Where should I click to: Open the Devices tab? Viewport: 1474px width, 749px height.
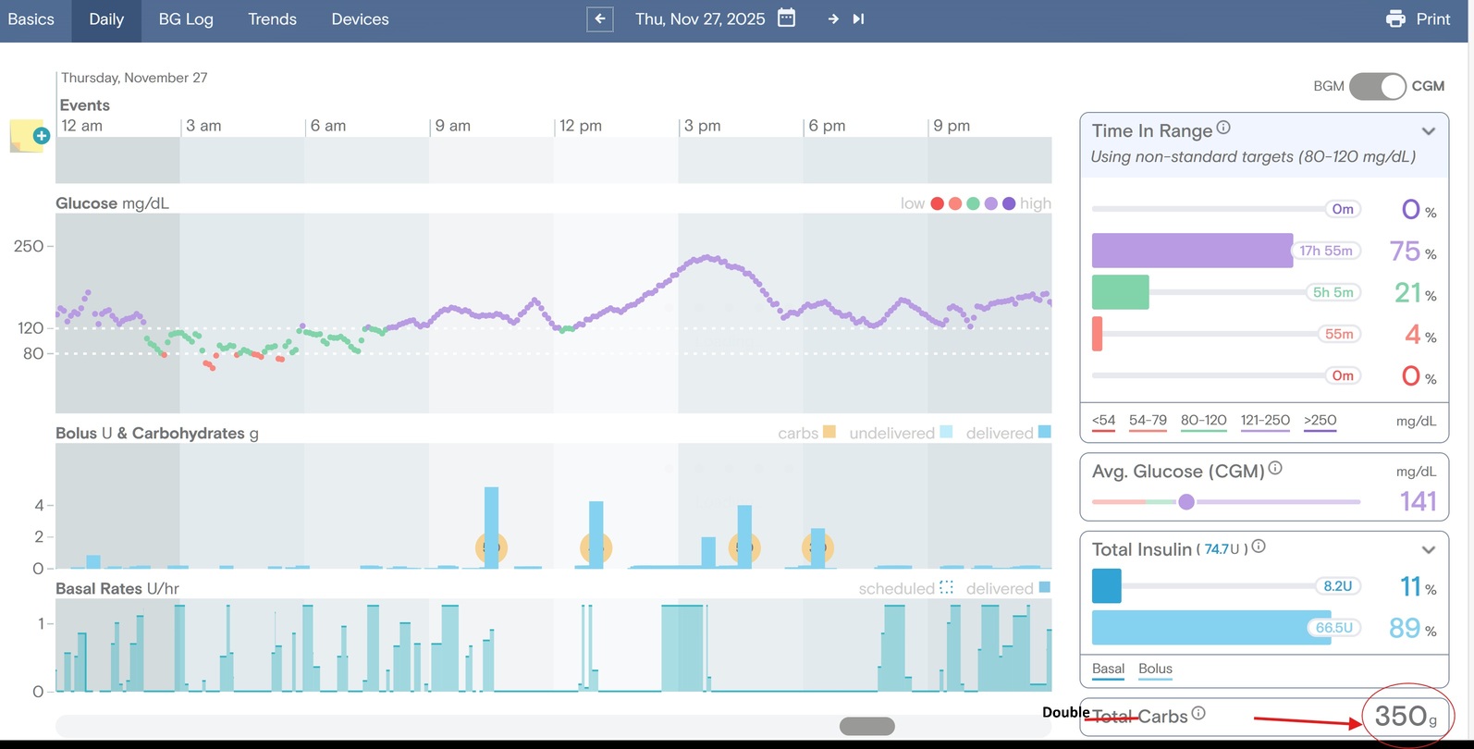[x=360, y=19]
